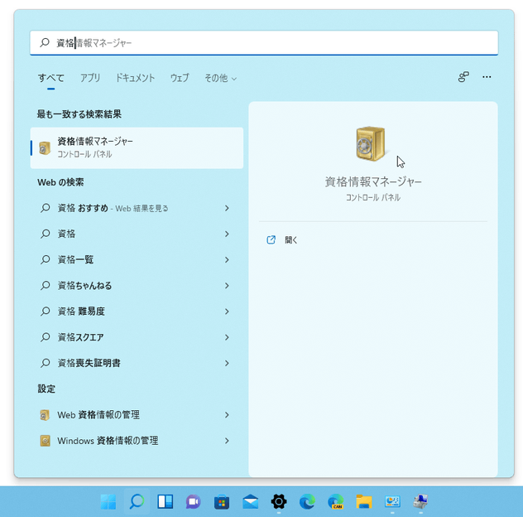Click the search magnifier icon in search box
The height and width of the screenshot is (517, 523).
pos(45,42)
